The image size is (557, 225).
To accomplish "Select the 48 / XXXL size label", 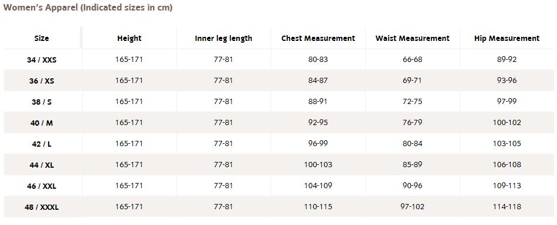I will (x=42, y=207).
